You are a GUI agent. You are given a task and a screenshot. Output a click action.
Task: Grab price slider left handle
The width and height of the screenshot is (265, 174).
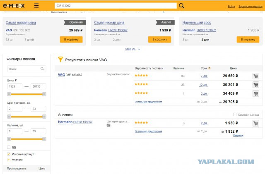click(x=9, y=94)
